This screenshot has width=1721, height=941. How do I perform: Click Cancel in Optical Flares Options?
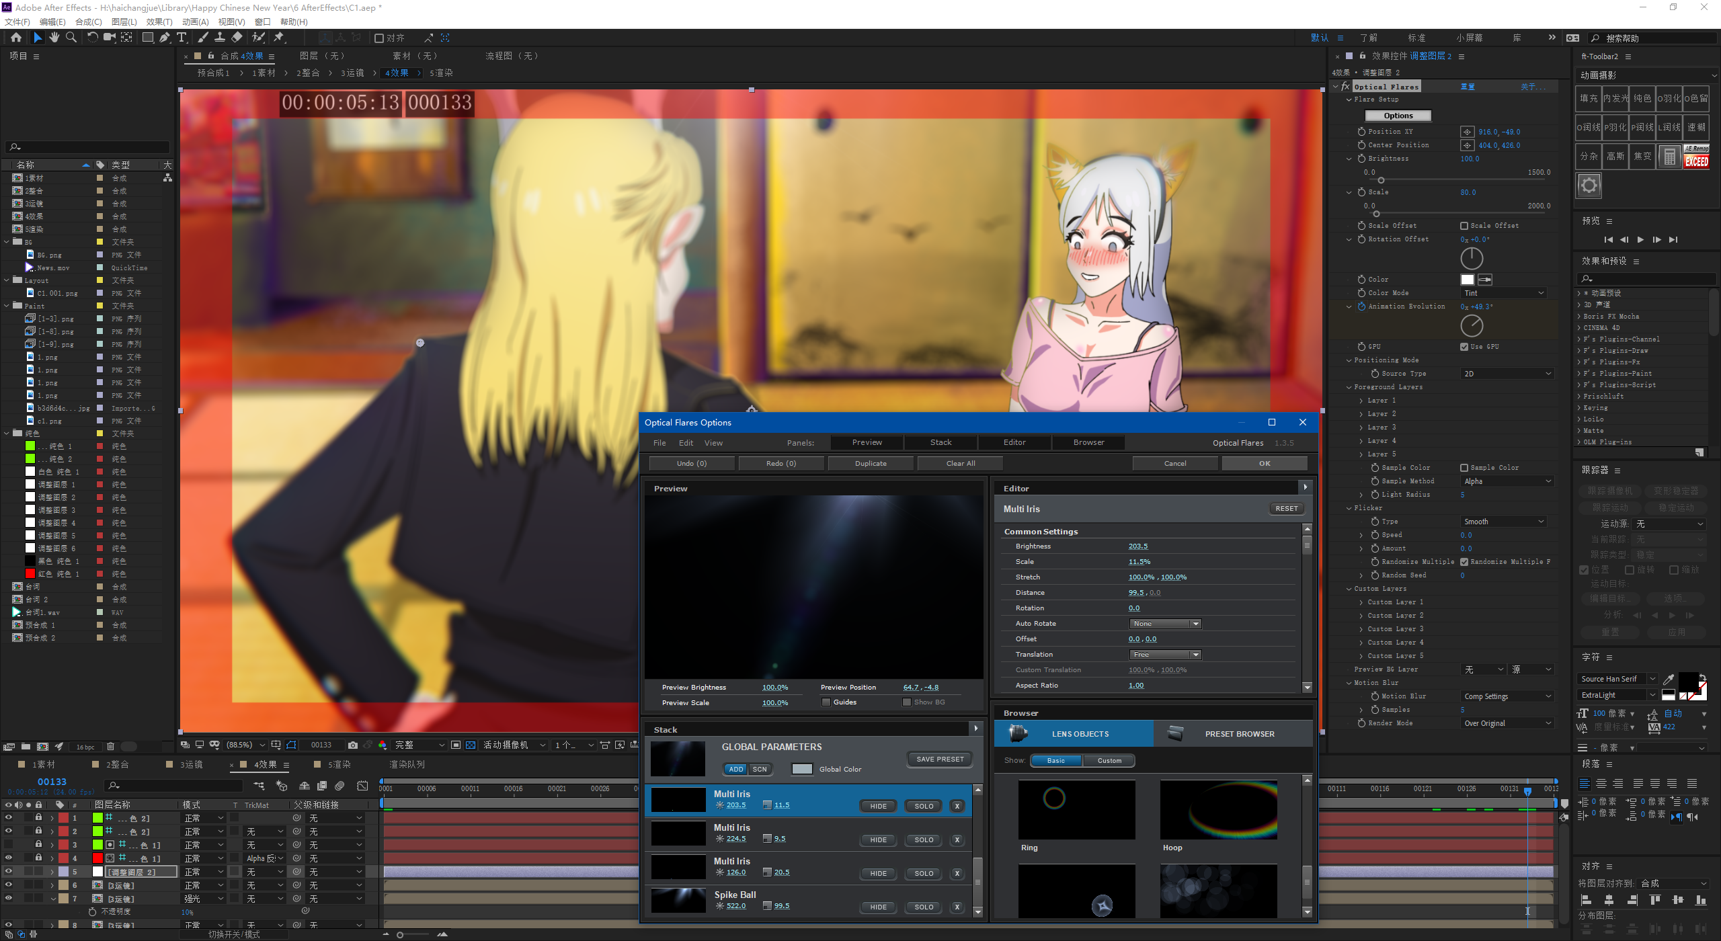pyautogui.click(x=1175, y=464)
